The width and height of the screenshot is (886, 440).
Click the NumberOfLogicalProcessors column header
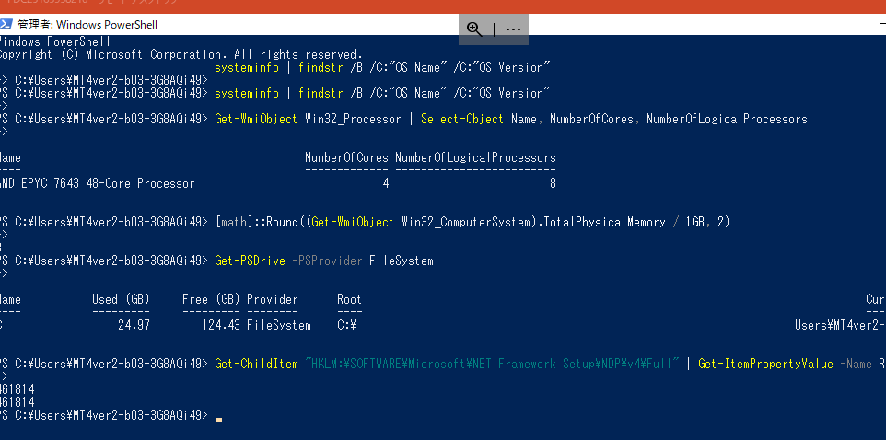coord(475,157)
